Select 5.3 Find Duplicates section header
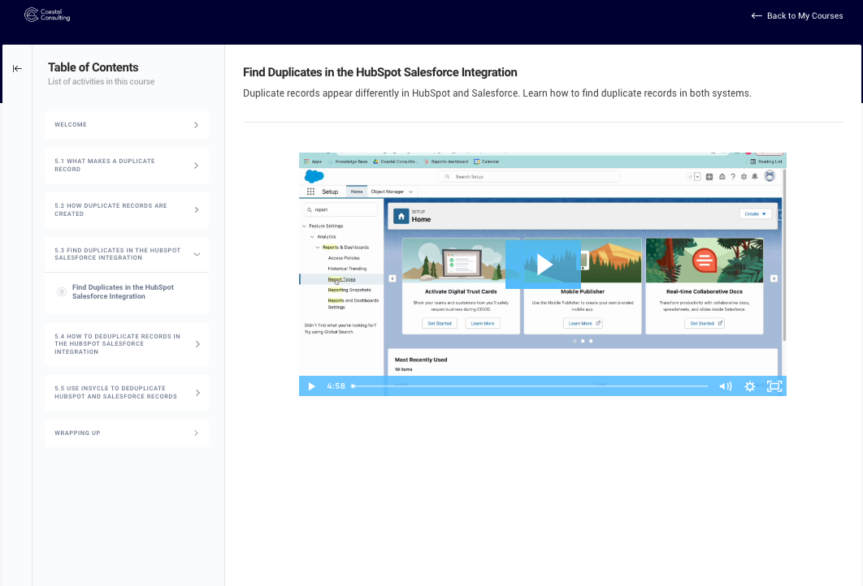Screen dimensions: 863x586 tap(127, 254)
